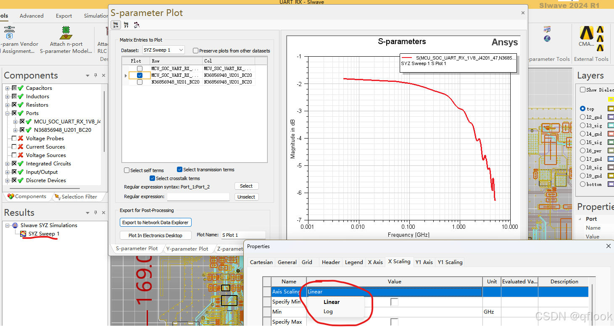Viewport: 614px width, 327px height.
Task: Close the Components panel
Action: tap(103, 76)
